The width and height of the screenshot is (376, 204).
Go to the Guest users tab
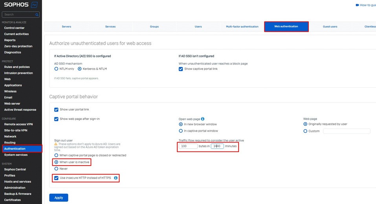[330, 27]
